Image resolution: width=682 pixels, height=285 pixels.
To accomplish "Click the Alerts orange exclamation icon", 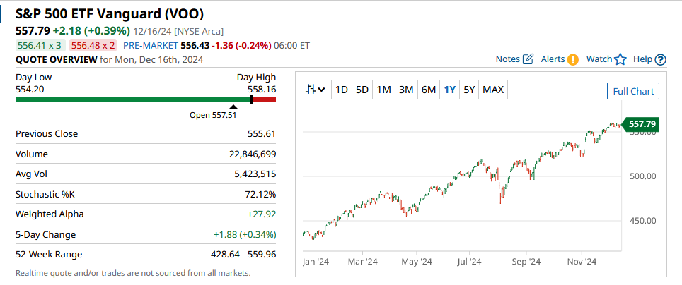I will [573, 59].
